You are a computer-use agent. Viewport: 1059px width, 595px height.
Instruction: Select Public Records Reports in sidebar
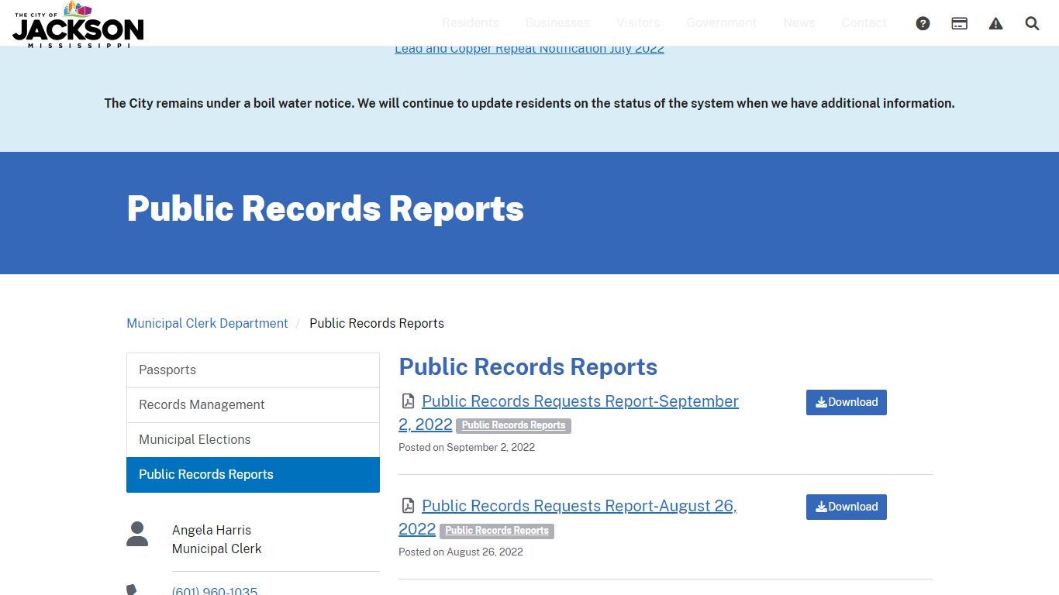click(253, 475)
